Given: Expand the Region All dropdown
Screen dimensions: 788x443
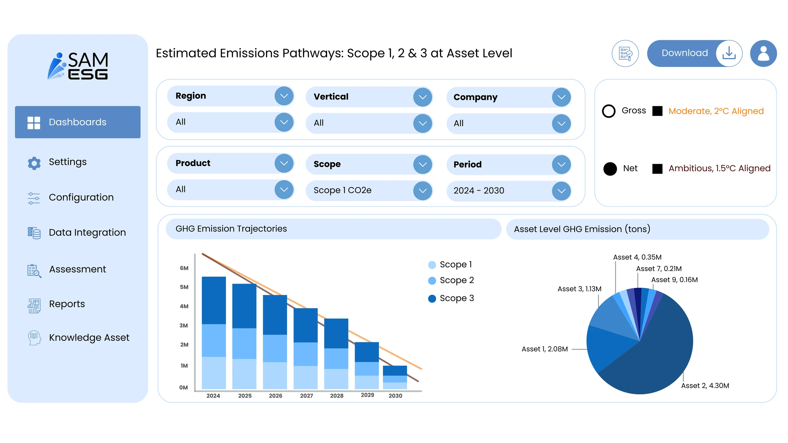Looking at the screenshot, I should pos(284,122).
